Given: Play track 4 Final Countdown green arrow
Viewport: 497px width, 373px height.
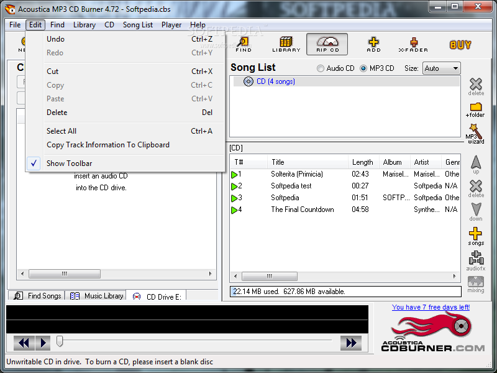Looking at the screenshot, I should tap(234, 210).
